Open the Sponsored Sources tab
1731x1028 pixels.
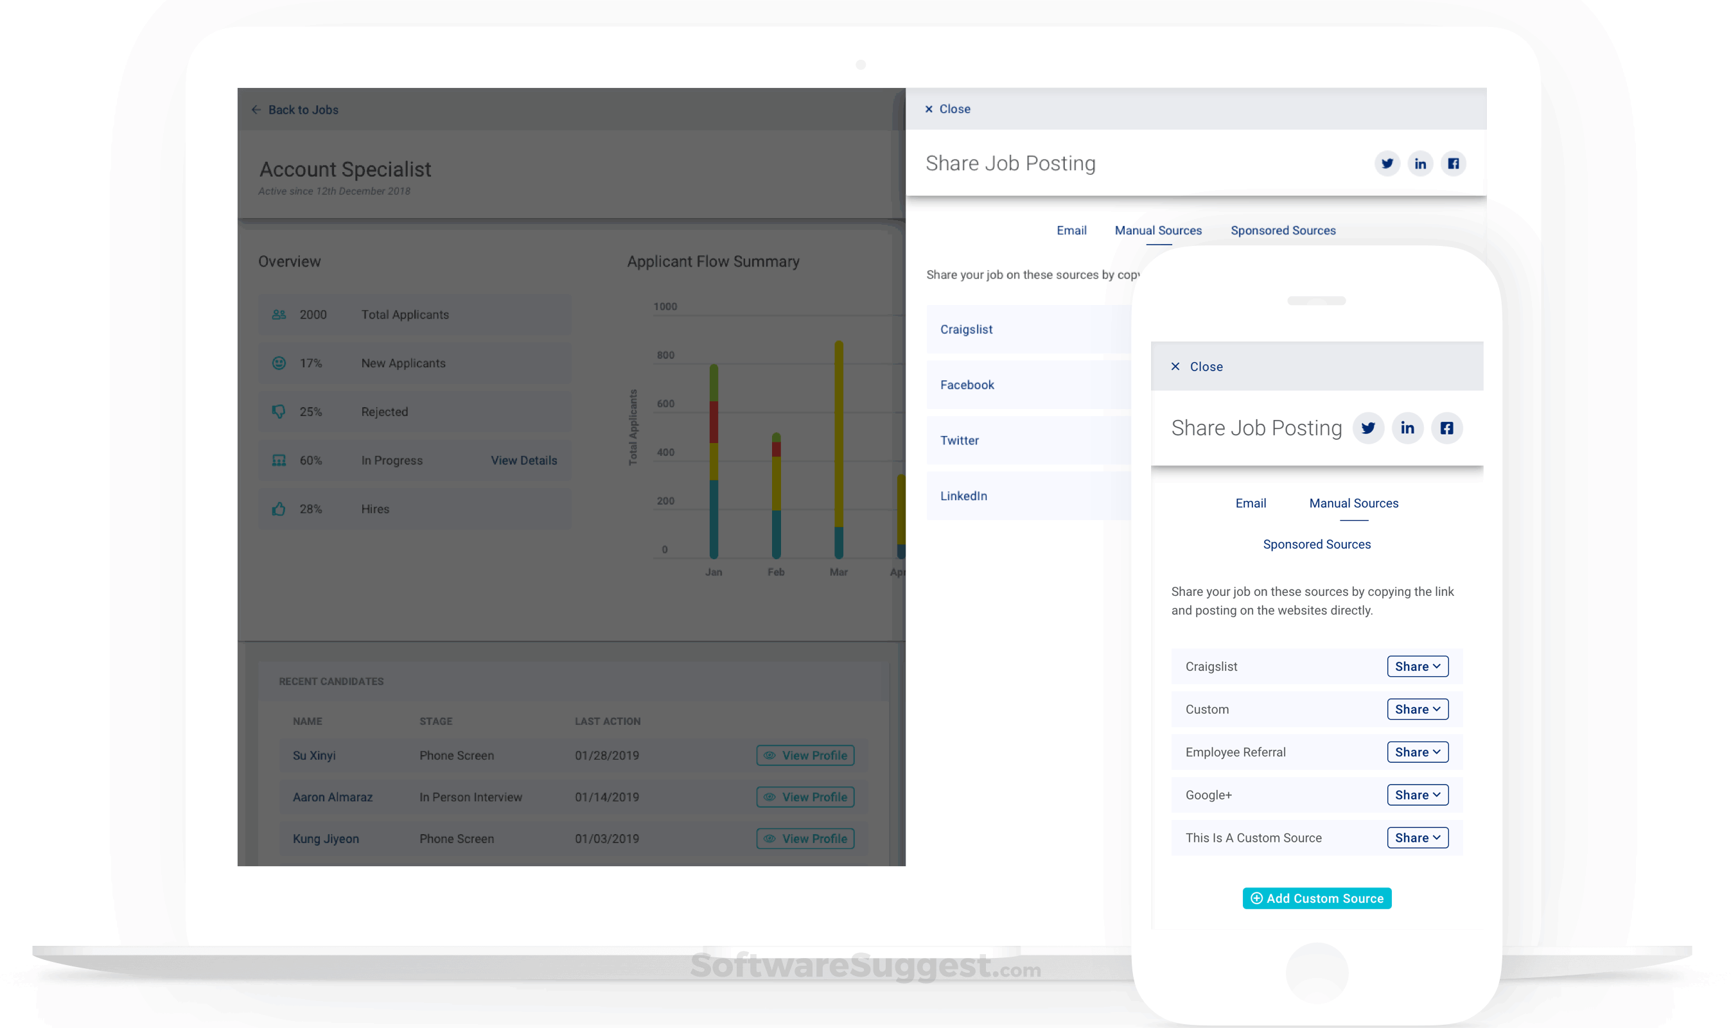pos(1283,230)
